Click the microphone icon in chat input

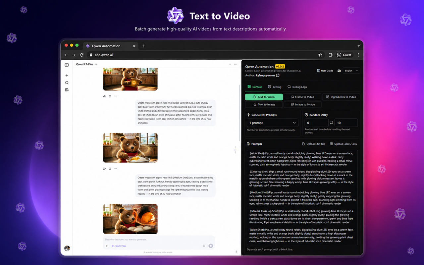tap(204, 246)
